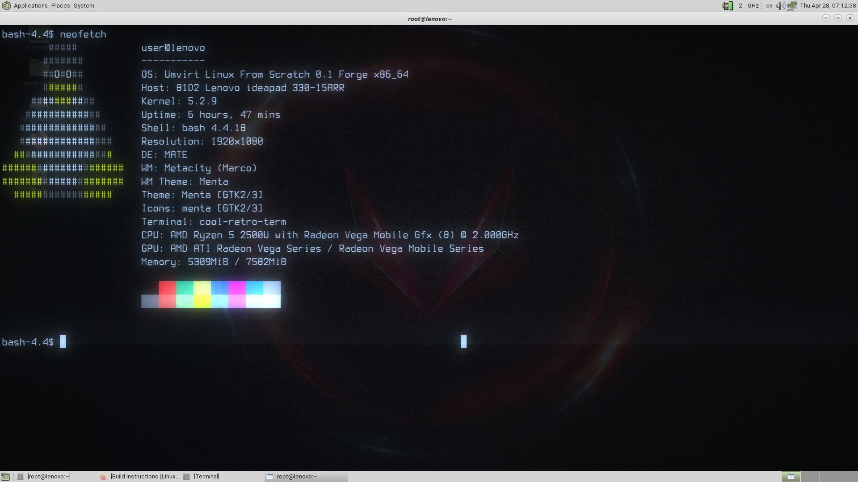858x482 pixels.
Task: Click the 2 GHz frequency label
Action: click(749, 6)
